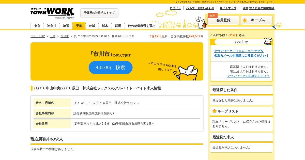Screen dimensions: 305x160
Task: Click the TownWork logo
Action: 52,13
